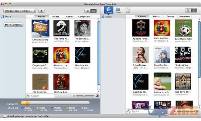Select the Carpenters Gold album thumbnail

click(x=41, y=55)
